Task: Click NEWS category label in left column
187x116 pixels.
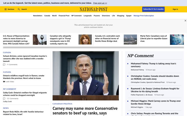Action: click(x=6, y=108)
